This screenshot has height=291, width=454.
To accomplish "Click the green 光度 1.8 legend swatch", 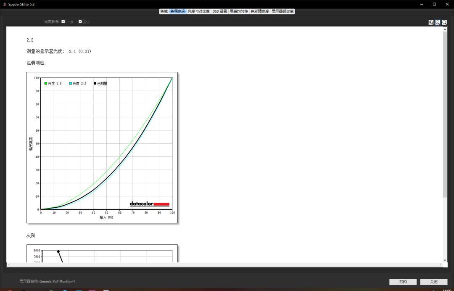I will (x=46, y=83).
